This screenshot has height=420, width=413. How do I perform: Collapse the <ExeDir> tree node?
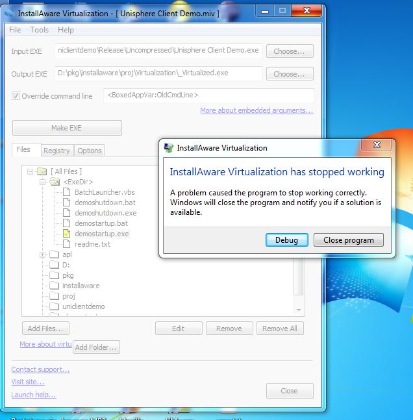point(42,182)
